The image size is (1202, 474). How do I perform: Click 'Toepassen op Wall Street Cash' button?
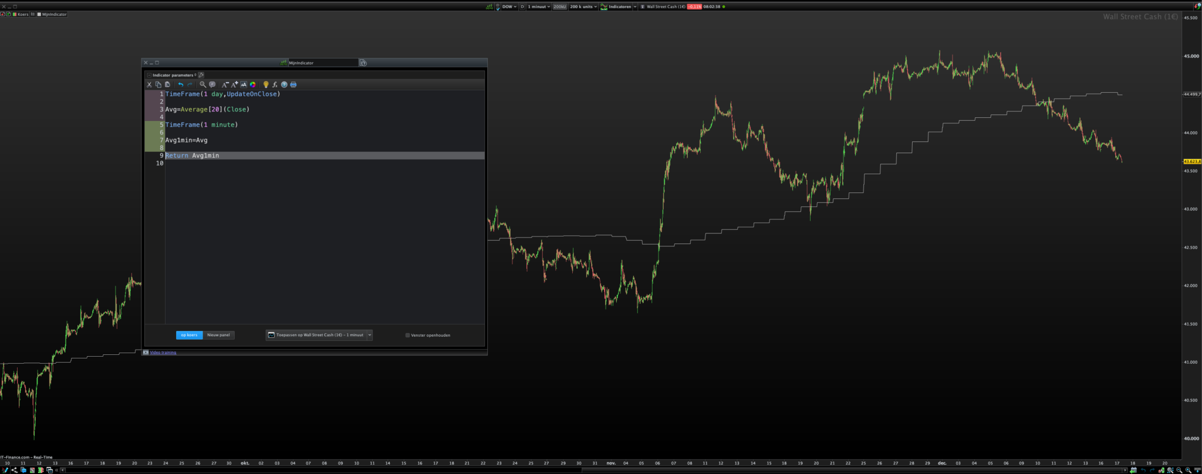(x=316, y=335)
